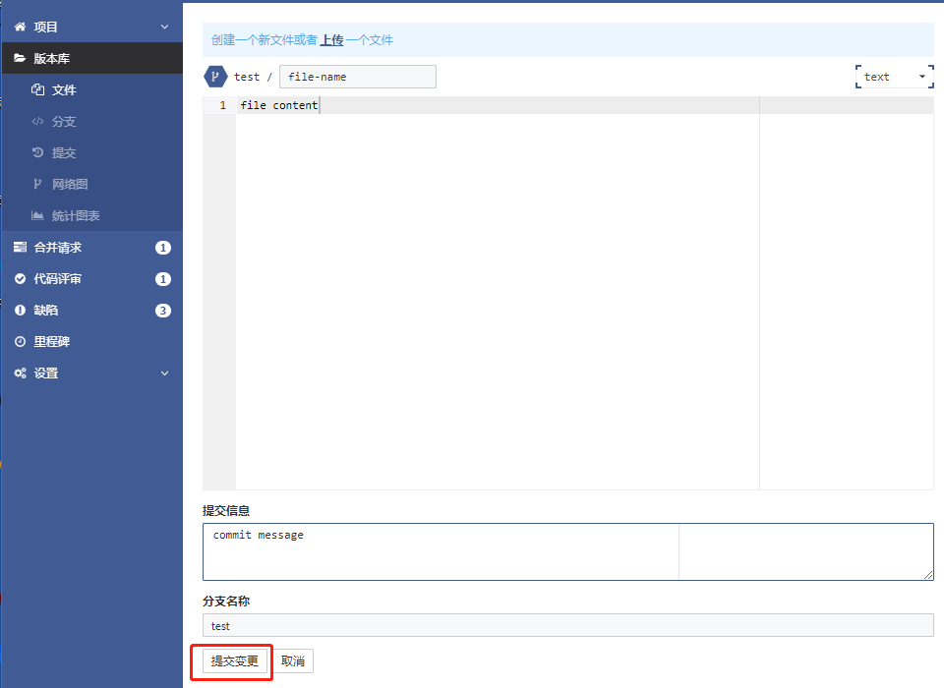The image size is (944, 688).
Task: Open the text file type dropdown
Action: [x=894, y=77]
